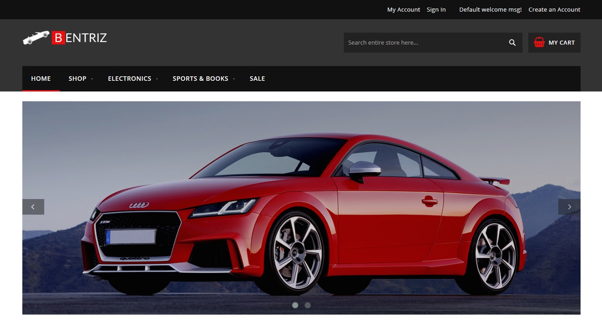This screenshot has width=602, height=332.
Task: Click the white car logo icon
Action: 36,37
